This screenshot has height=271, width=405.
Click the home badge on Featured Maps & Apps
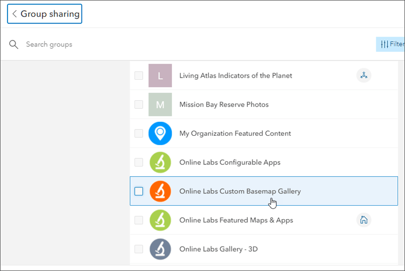364,220
